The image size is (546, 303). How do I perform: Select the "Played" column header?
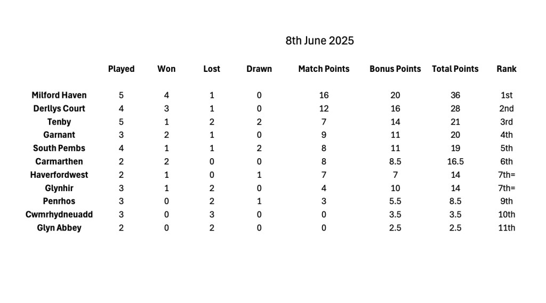[121, 69]
